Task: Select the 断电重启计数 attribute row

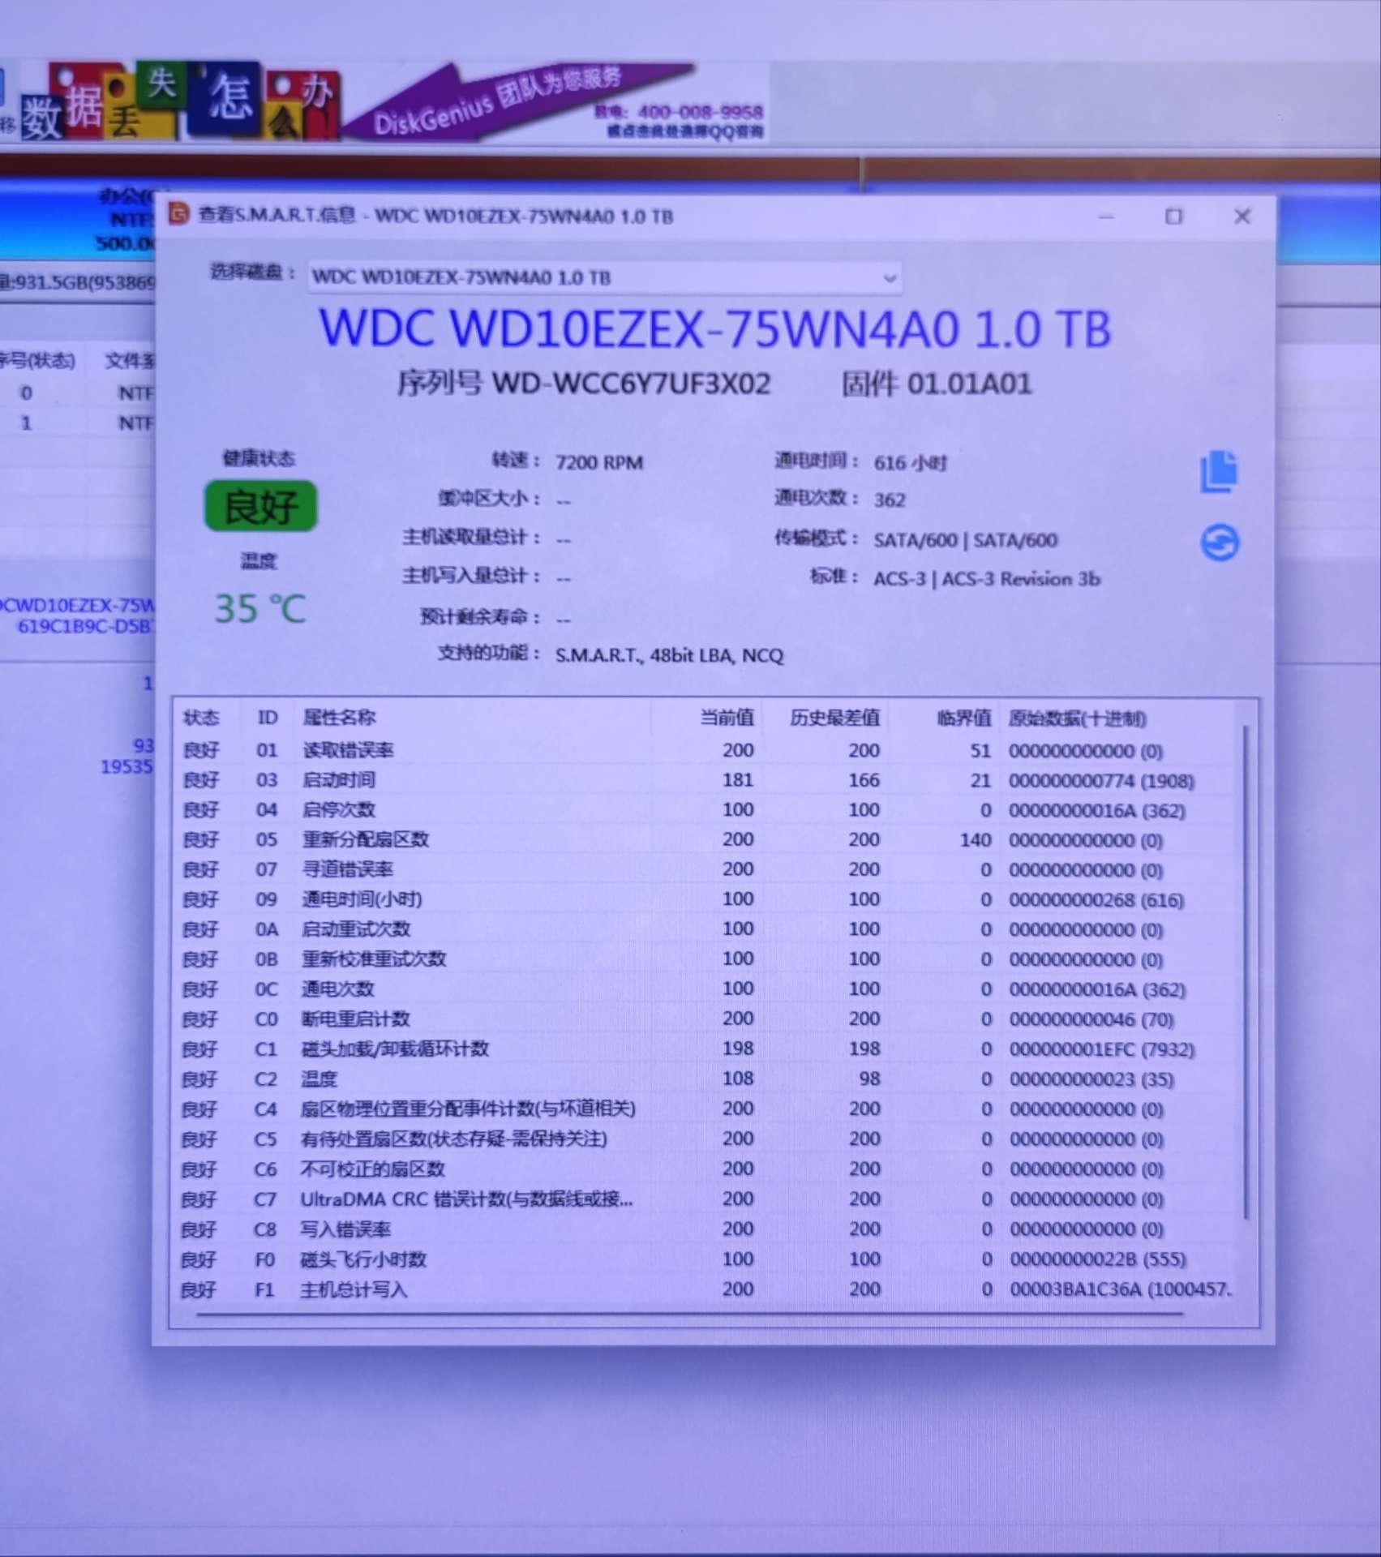Action: (707, 1019)
